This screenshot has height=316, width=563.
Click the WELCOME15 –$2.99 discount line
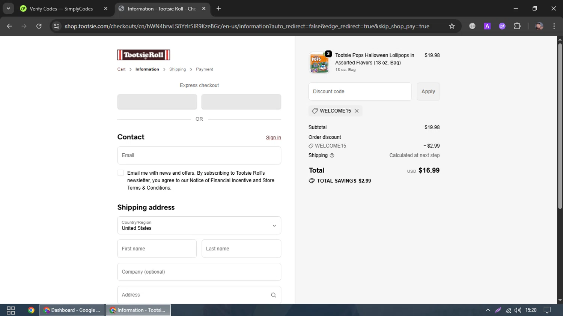click(x=374, y=146)
